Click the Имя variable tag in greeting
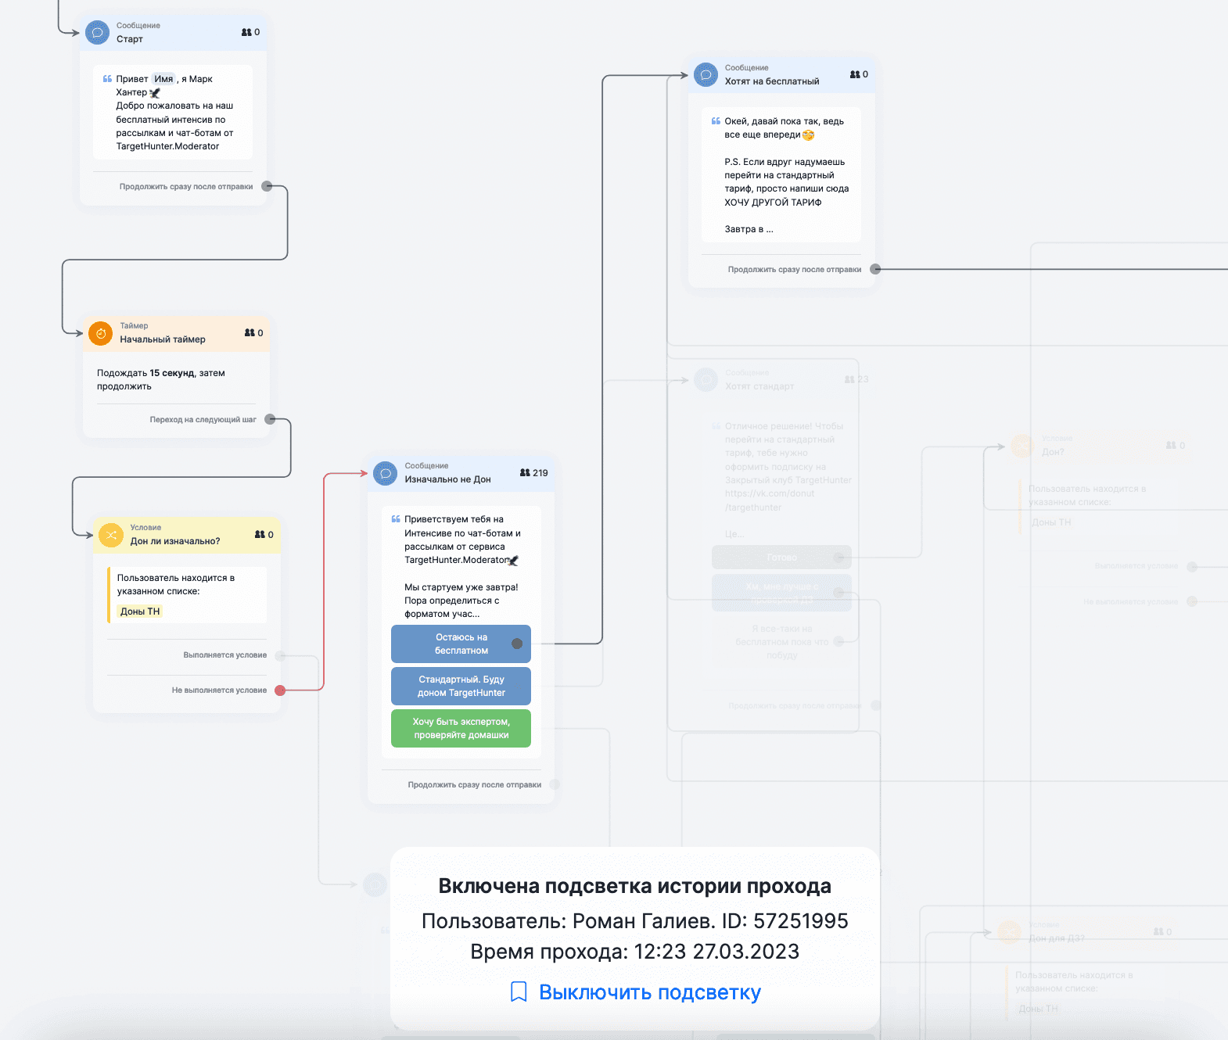The width and height of the screenshot is (1228, 1040). [x=163, y=79]
